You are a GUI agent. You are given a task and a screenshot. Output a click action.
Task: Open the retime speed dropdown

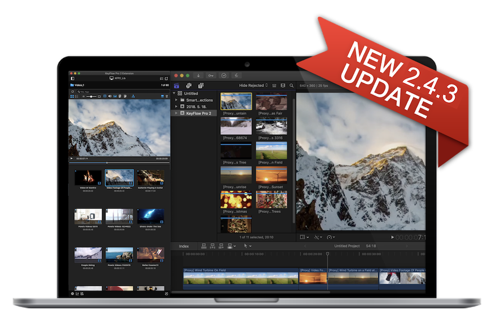click(331, 237)
